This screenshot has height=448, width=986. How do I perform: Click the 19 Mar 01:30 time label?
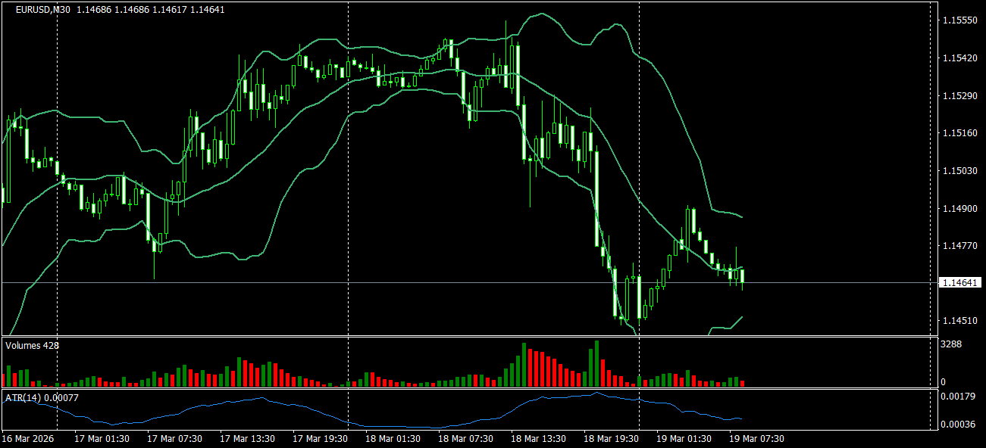click(x=684, y=439)
